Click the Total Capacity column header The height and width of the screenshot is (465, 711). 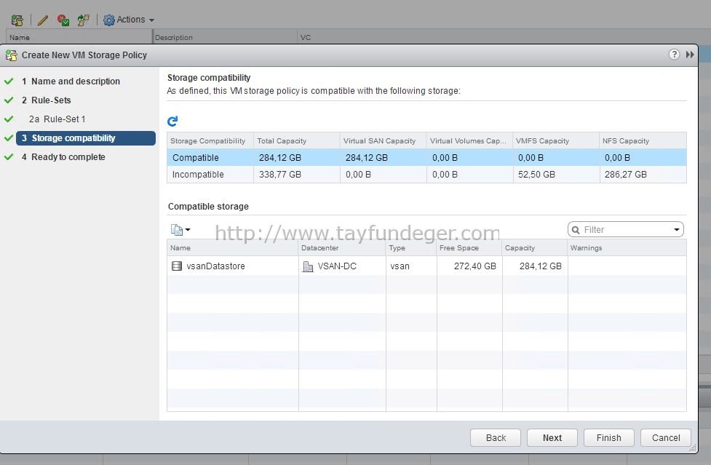[x=296, y=141]
